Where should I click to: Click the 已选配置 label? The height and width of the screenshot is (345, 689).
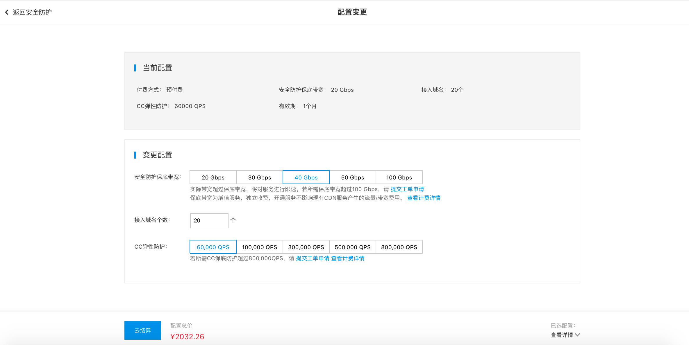(x=563, y=326)
